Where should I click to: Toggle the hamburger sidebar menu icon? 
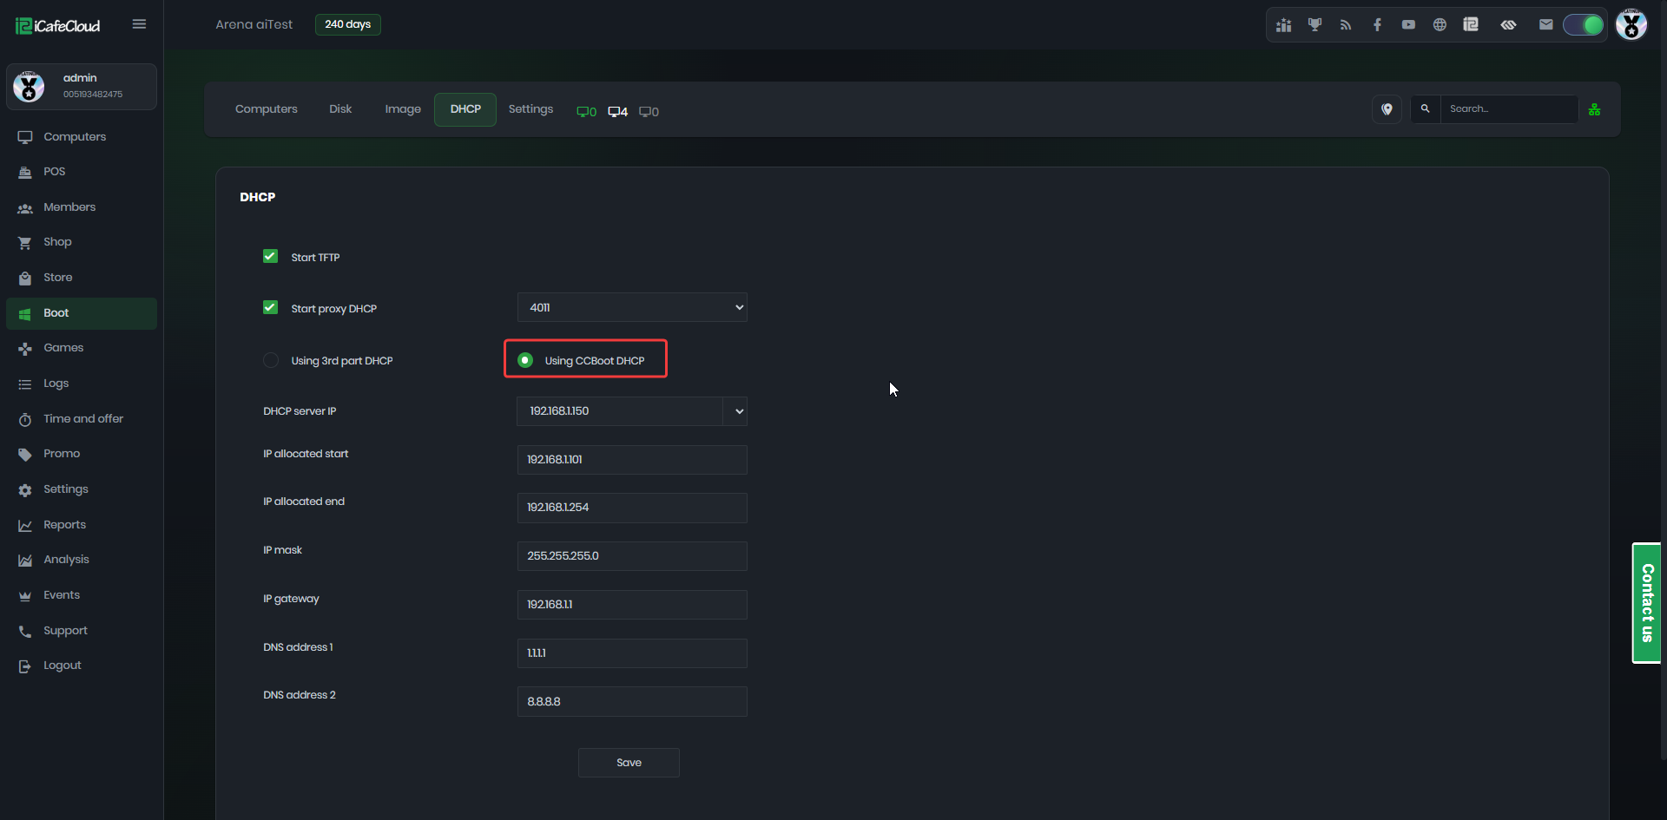(139, 24)
